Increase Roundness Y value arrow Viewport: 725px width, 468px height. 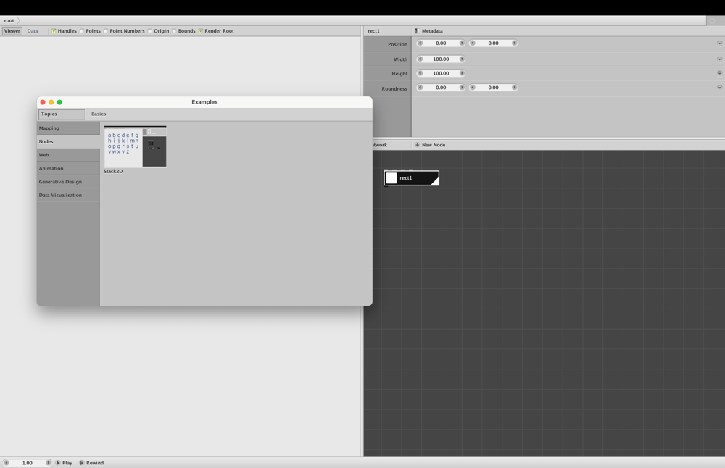tap(514, 88)
